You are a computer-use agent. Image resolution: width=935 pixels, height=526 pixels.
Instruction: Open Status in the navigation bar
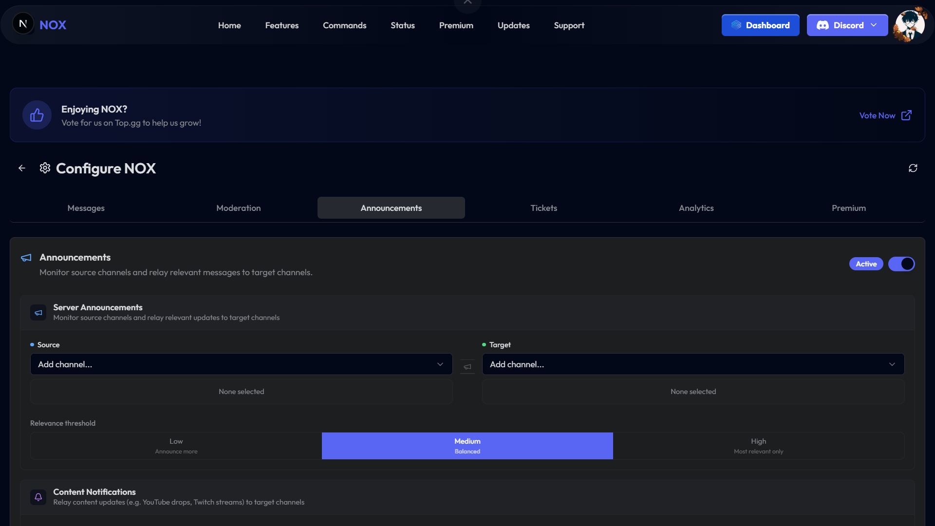coord(403,25)
